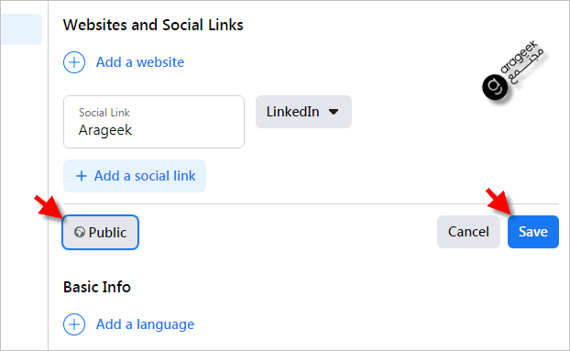The width and height of the screenshot is (570, 351).
Task: Click the Social Link label text
Action: 104,113
